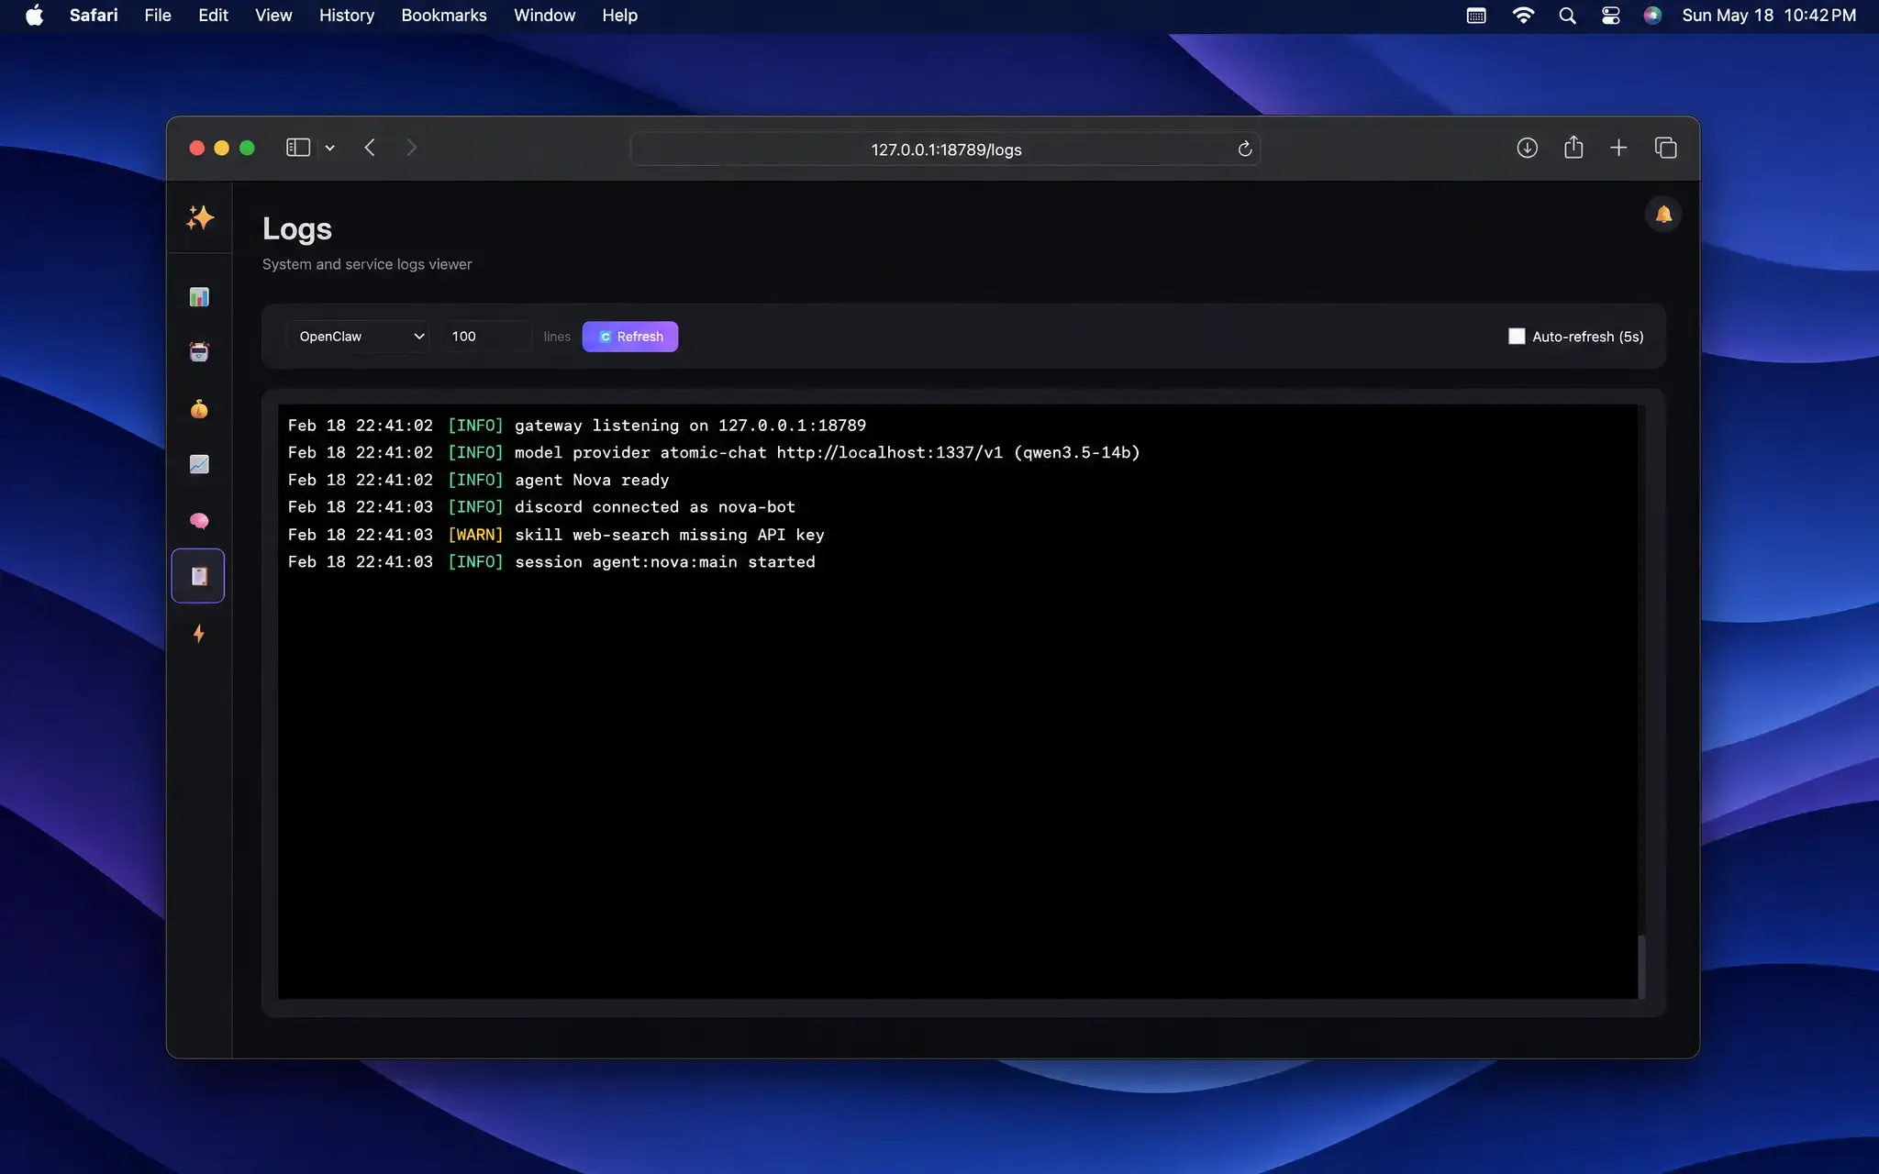
Task: Go forward in Safari
Action: click(x=411, y=148)
